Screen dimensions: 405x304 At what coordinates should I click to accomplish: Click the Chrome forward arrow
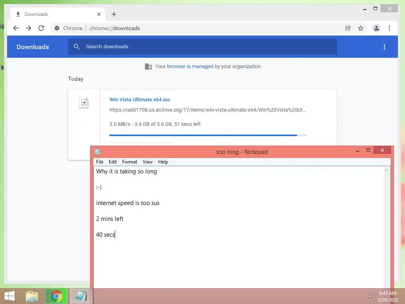click(x=28, y=28)
